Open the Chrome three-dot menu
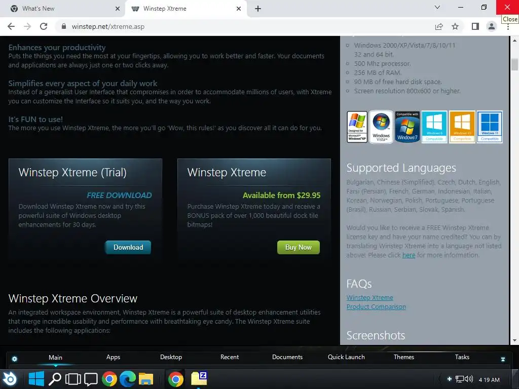519x389 pixels. point(508,27)
